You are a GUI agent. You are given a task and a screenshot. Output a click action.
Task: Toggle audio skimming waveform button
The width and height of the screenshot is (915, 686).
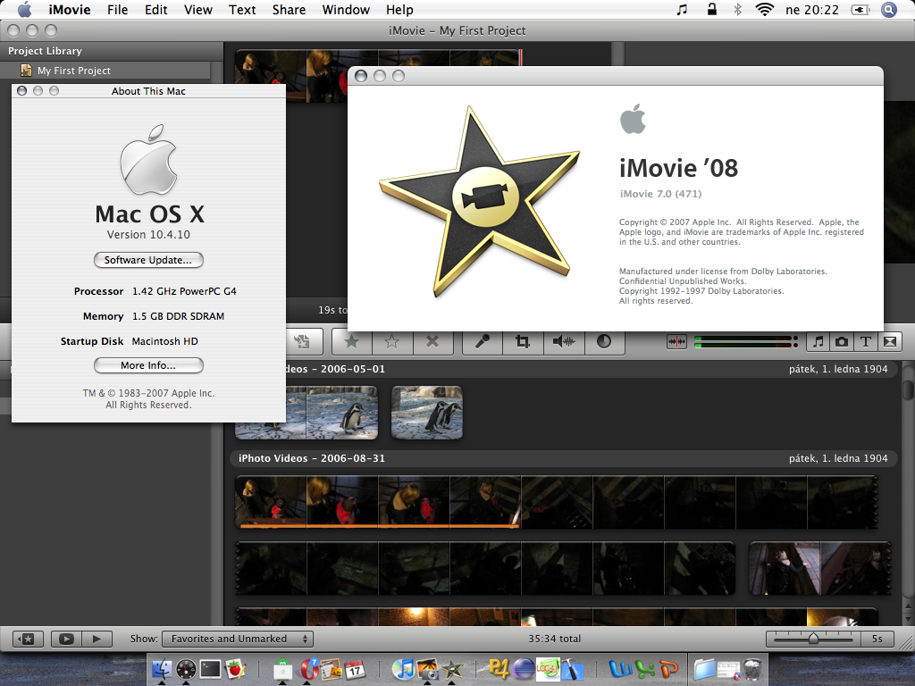pyautogui.click(x=677, y=341)
